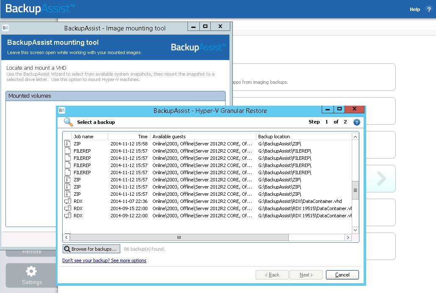Cancel the Hyper-V Granular Restore wizard
The image size is (436, 293).
pyautogui.click(x=342, y=275)
